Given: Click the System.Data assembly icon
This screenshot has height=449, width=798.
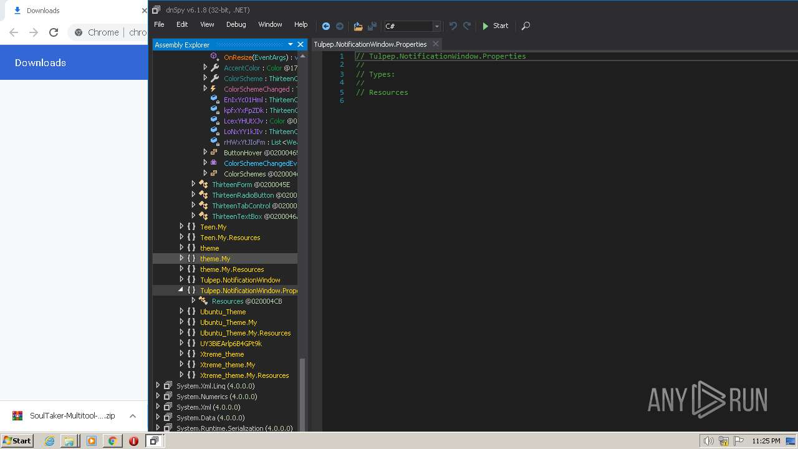Looking at the screenshot, I should [x=168, y=417].
